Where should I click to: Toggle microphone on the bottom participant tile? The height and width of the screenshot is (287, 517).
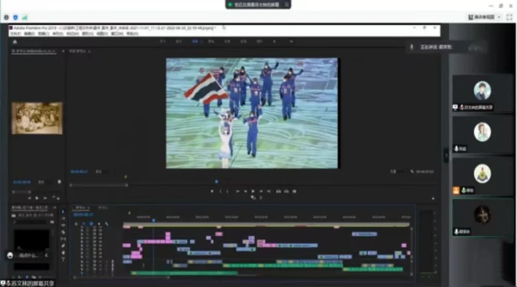(457, 232)
